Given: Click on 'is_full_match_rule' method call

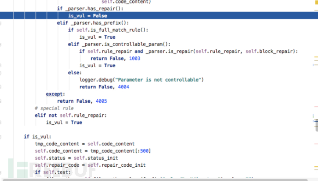Looking at the screenshot, I should pos(115,30).
